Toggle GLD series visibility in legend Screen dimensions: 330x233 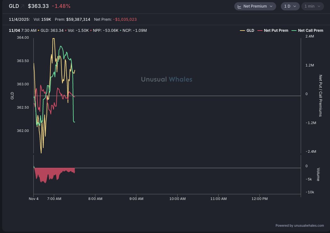point(250,31)
